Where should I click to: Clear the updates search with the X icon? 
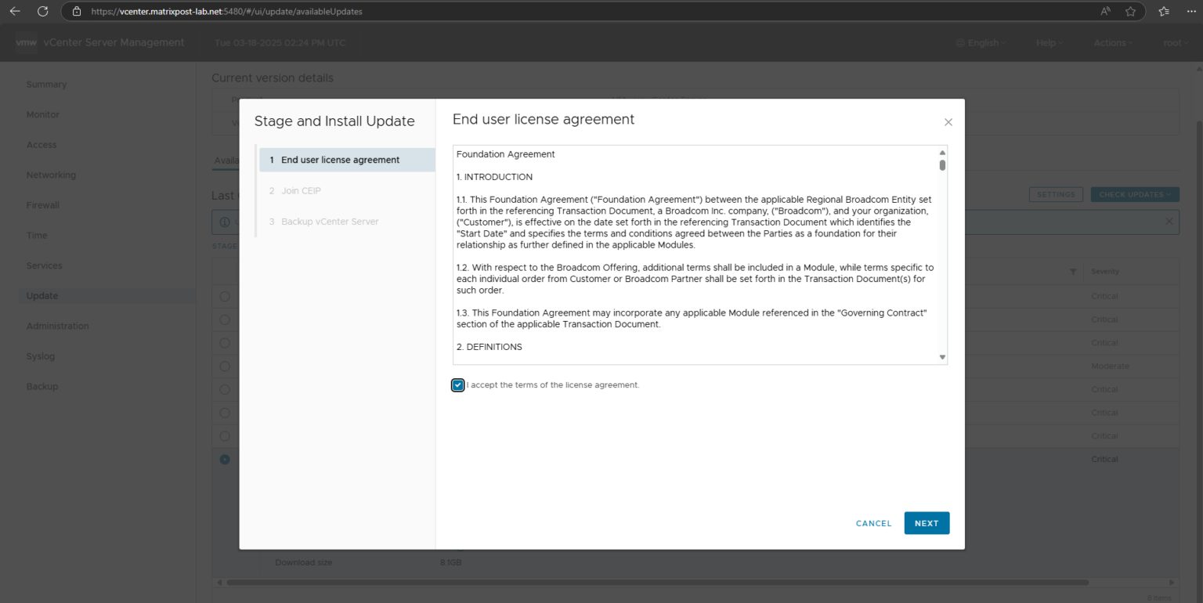point(1168,222)
